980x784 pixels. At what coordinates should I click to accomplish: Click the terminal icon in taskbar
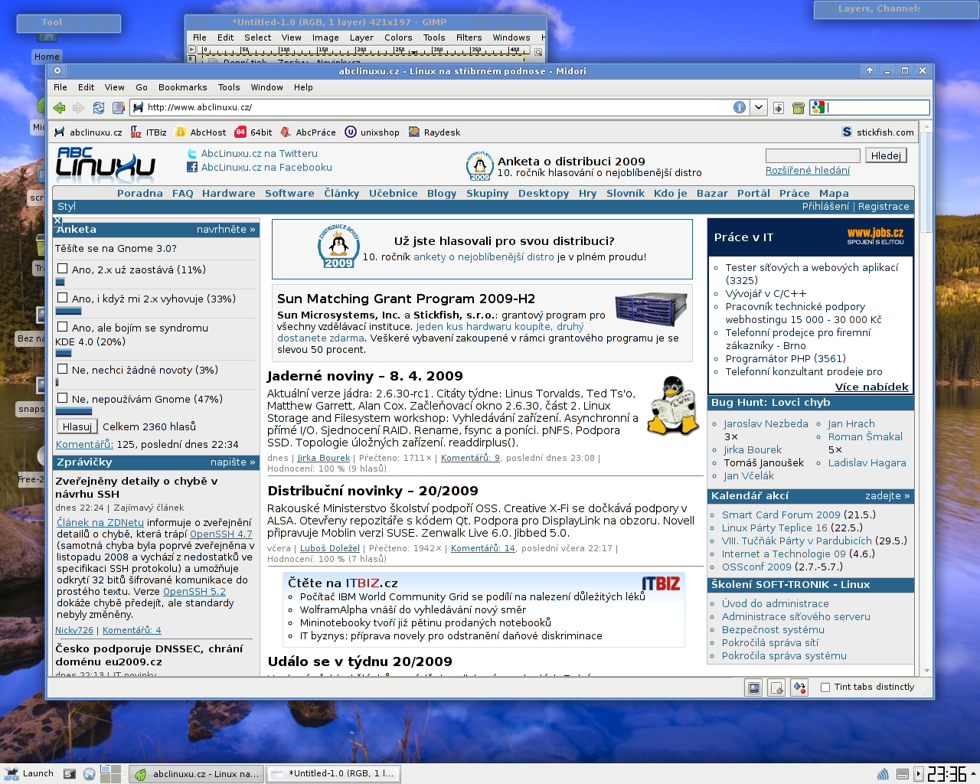click(69, 774)
